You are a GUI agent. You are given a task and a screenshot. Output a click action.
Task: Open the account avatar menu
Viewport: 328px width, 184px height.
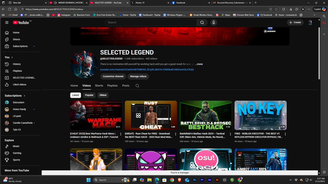tap(310, 22)
